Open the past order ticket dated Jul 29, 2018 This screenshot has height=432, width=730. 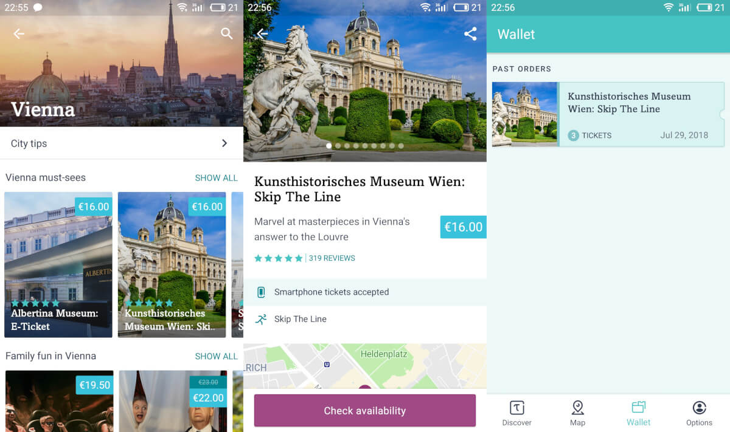608,114
